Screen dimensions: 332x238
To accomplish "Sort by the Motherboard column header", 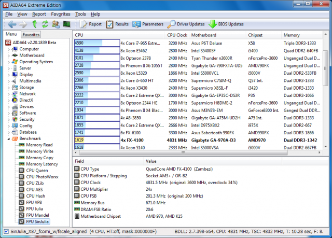I will tap(217, 35).
